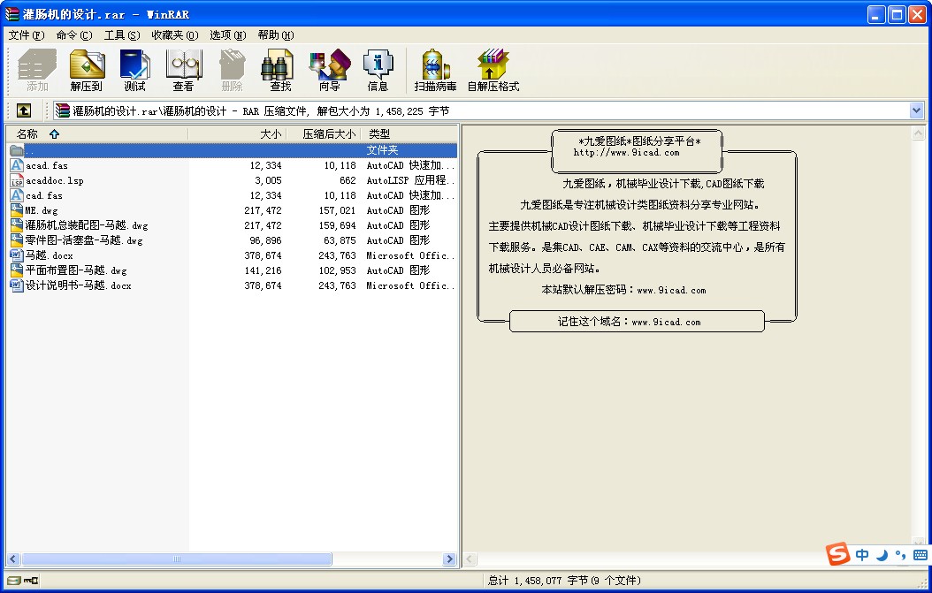Click the drive icon in status bar

click(13, 581)
